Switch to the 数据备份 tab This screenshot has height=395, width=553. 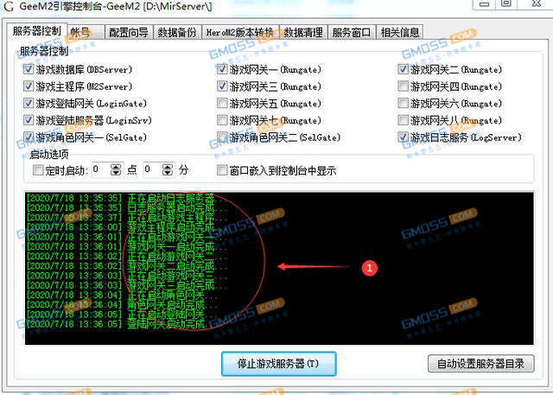(x=177, y=33)
